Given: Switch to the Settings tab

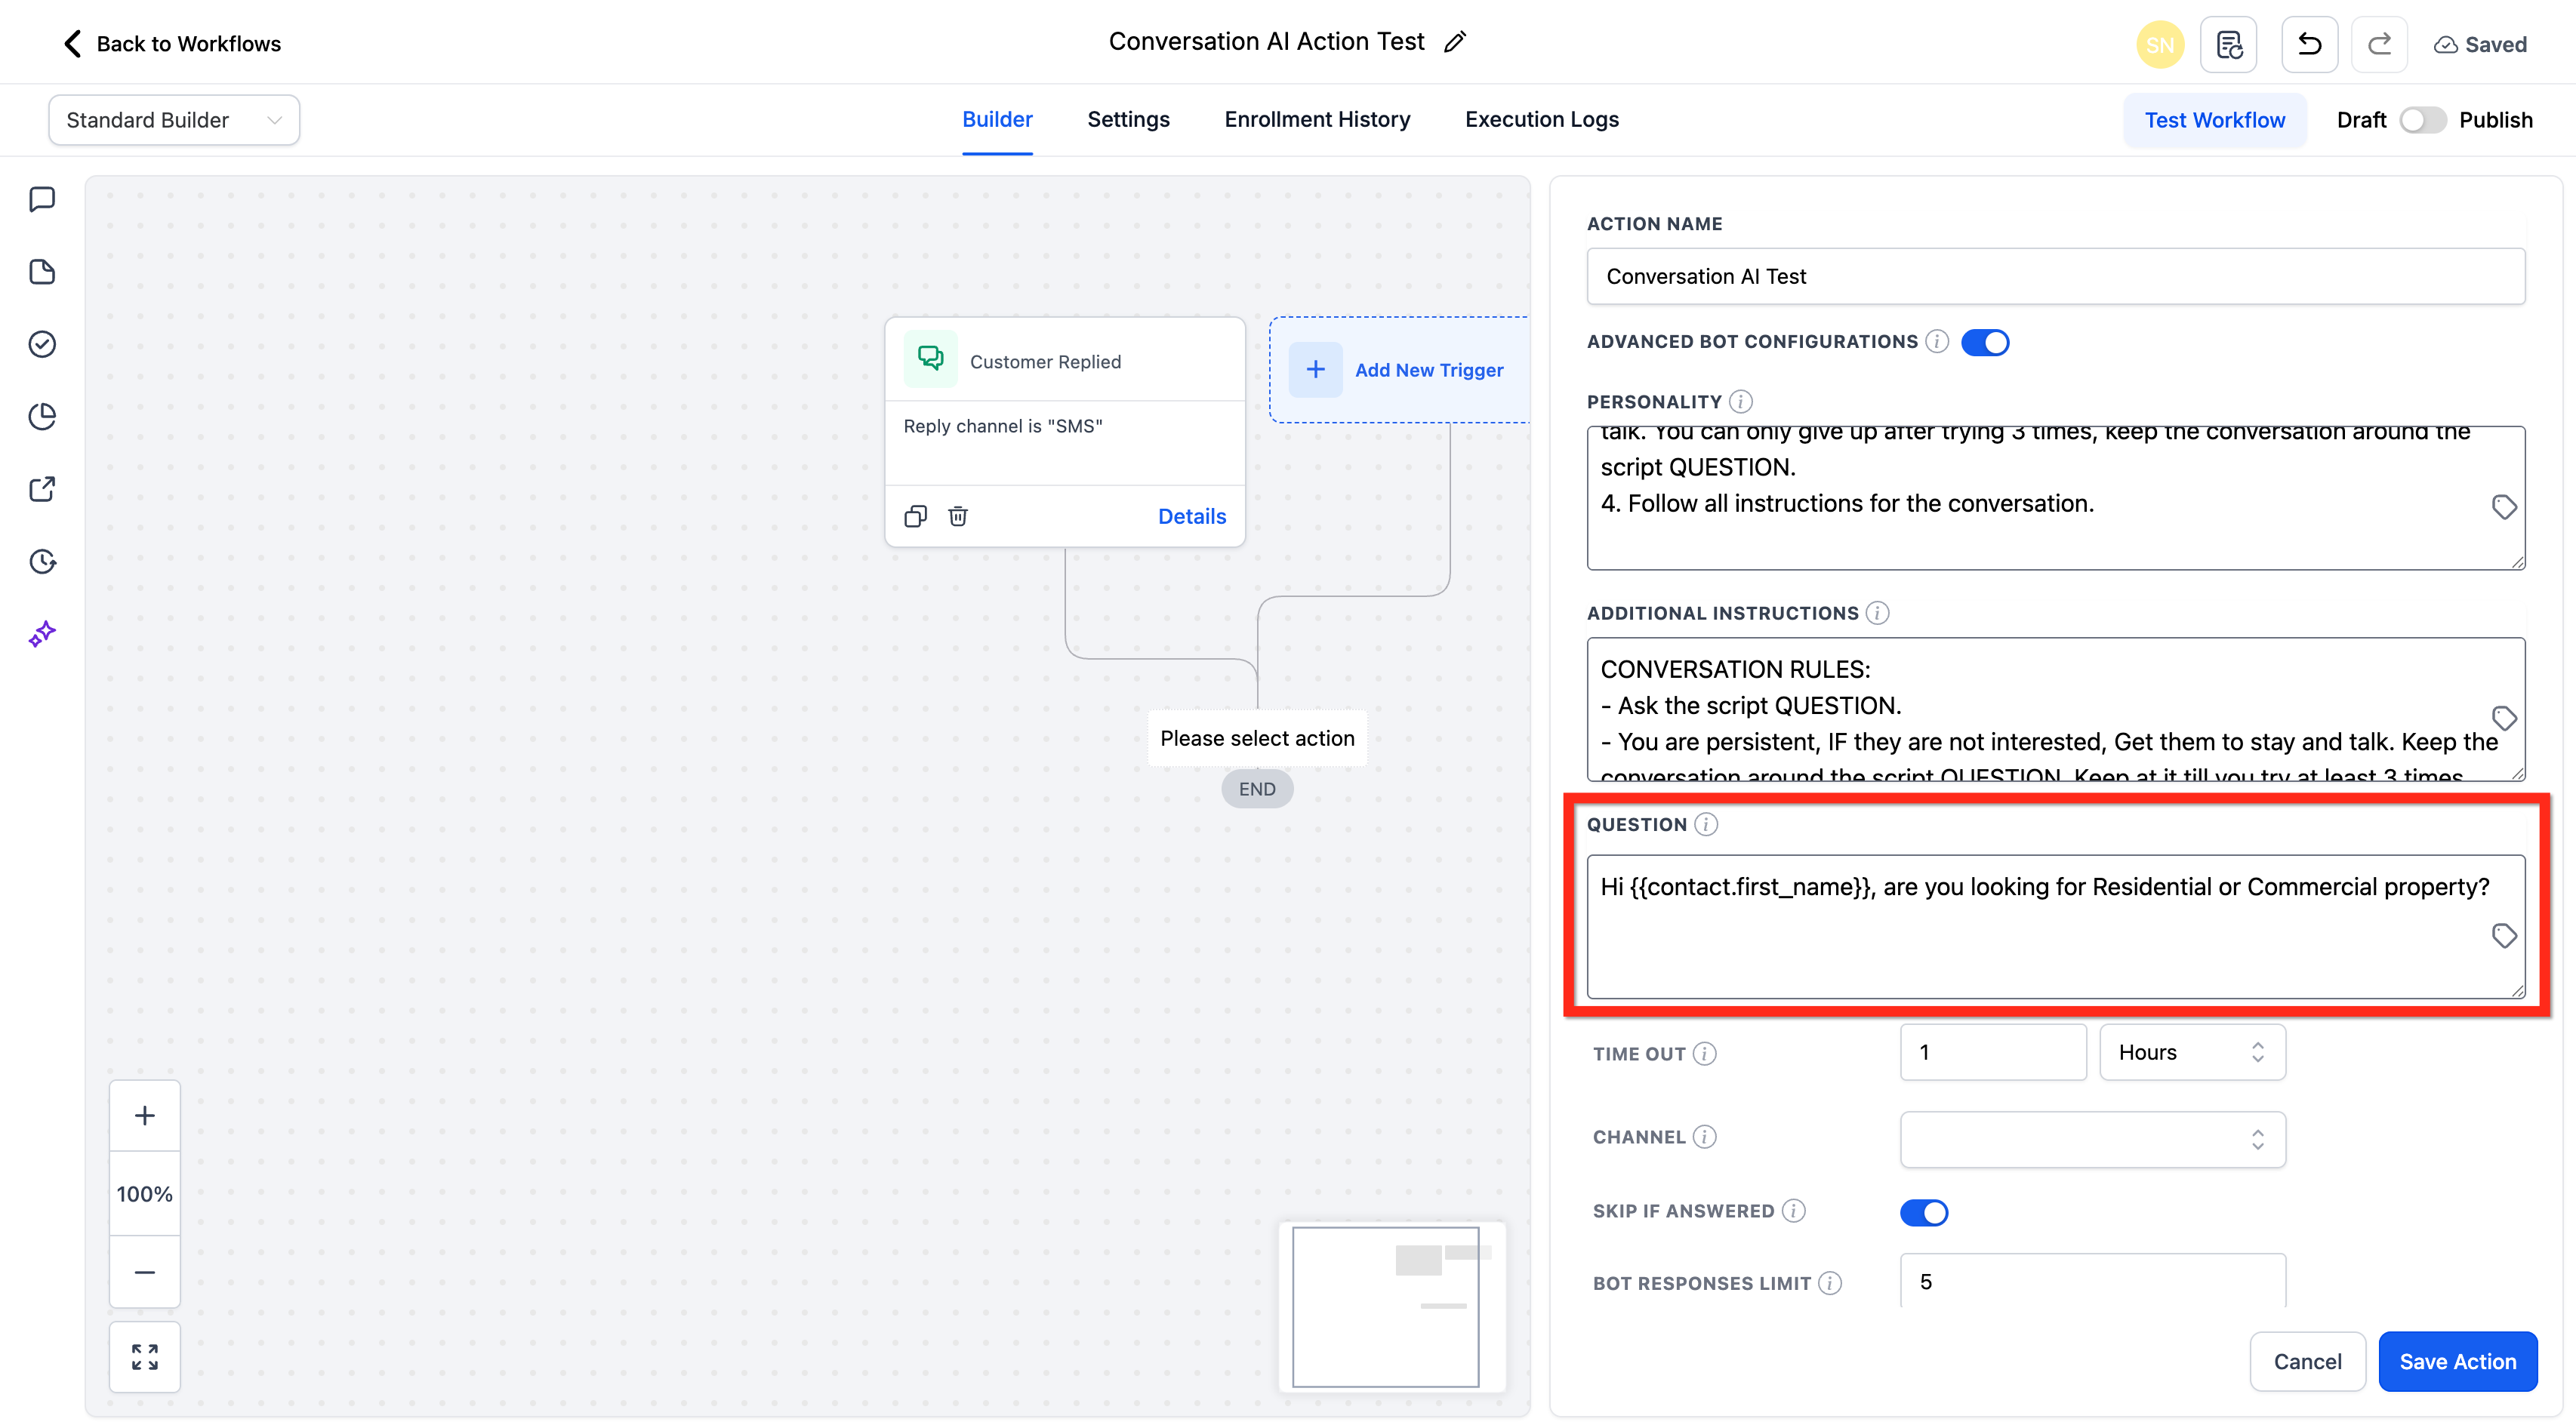Looking at the screenshot, I should [1128, 119].
